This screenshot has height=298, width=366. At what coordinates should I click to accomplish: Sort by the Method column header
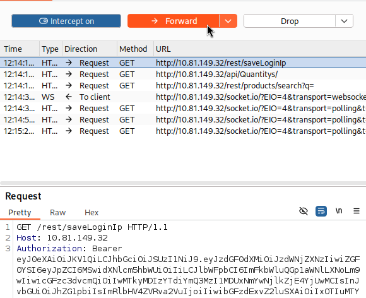[135, 49]
